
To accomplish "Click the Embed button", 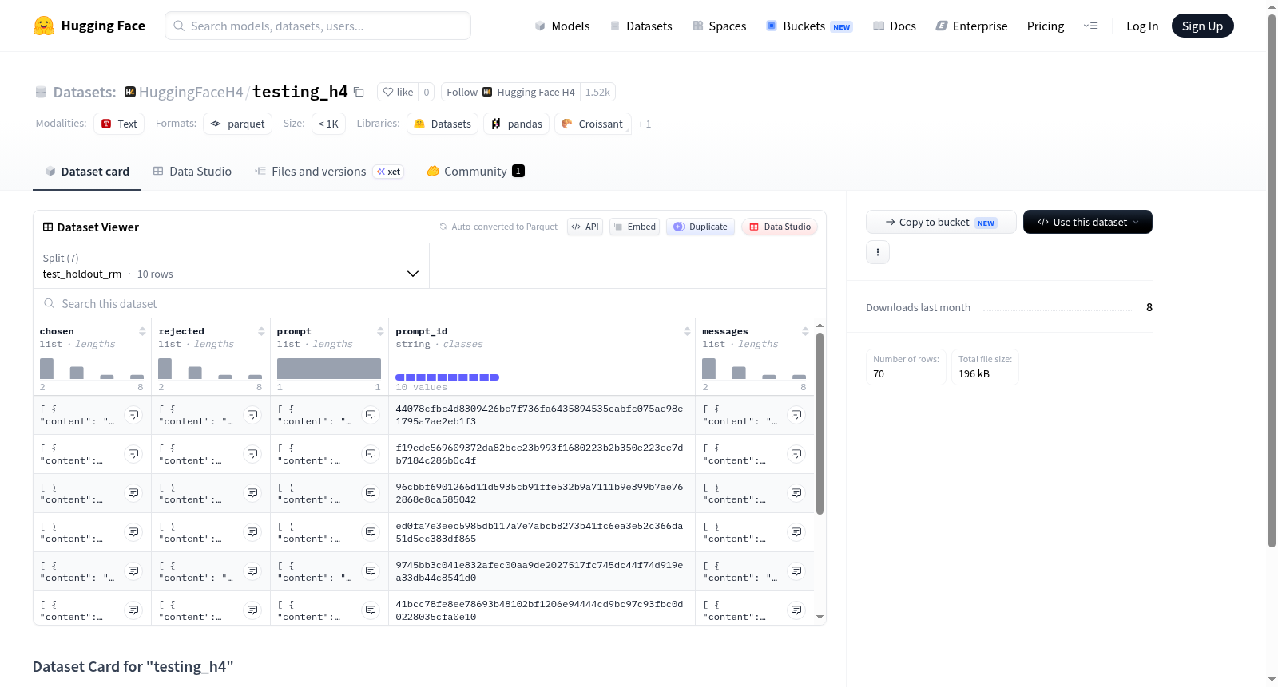I will [x=634, y=227].
